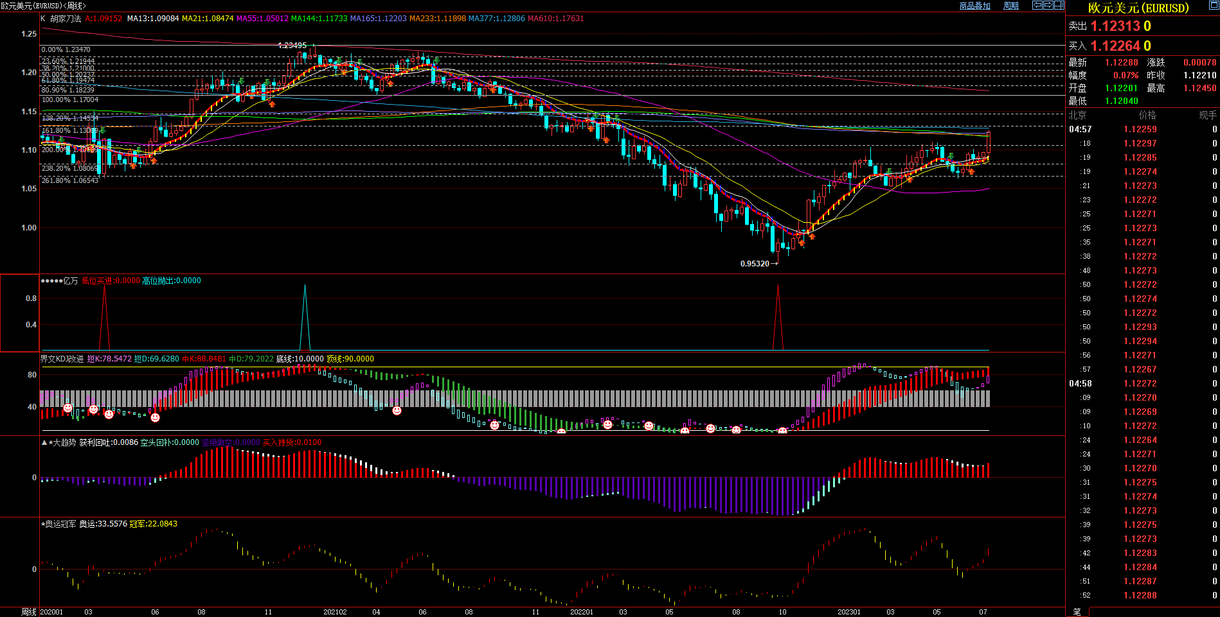Select the 胡家刀法 main chart indicator label

point(66,19)
